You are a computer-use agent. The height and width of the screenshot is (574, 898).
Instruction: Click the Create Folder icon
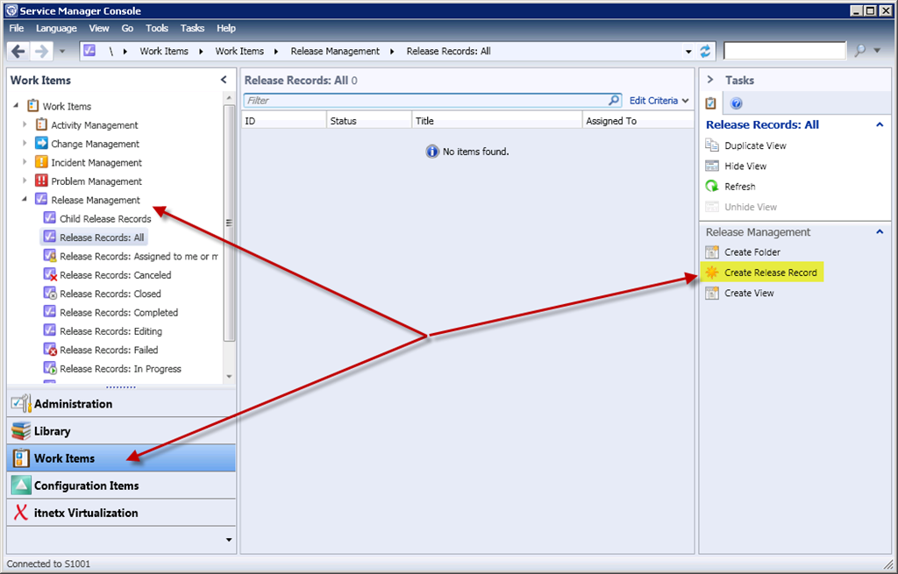[x=712, y=252]
